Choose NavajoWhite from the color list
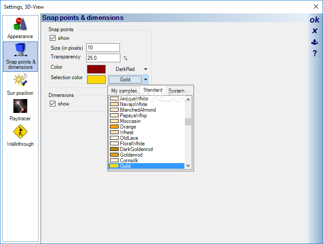323x244 pixels. [146, 104]
